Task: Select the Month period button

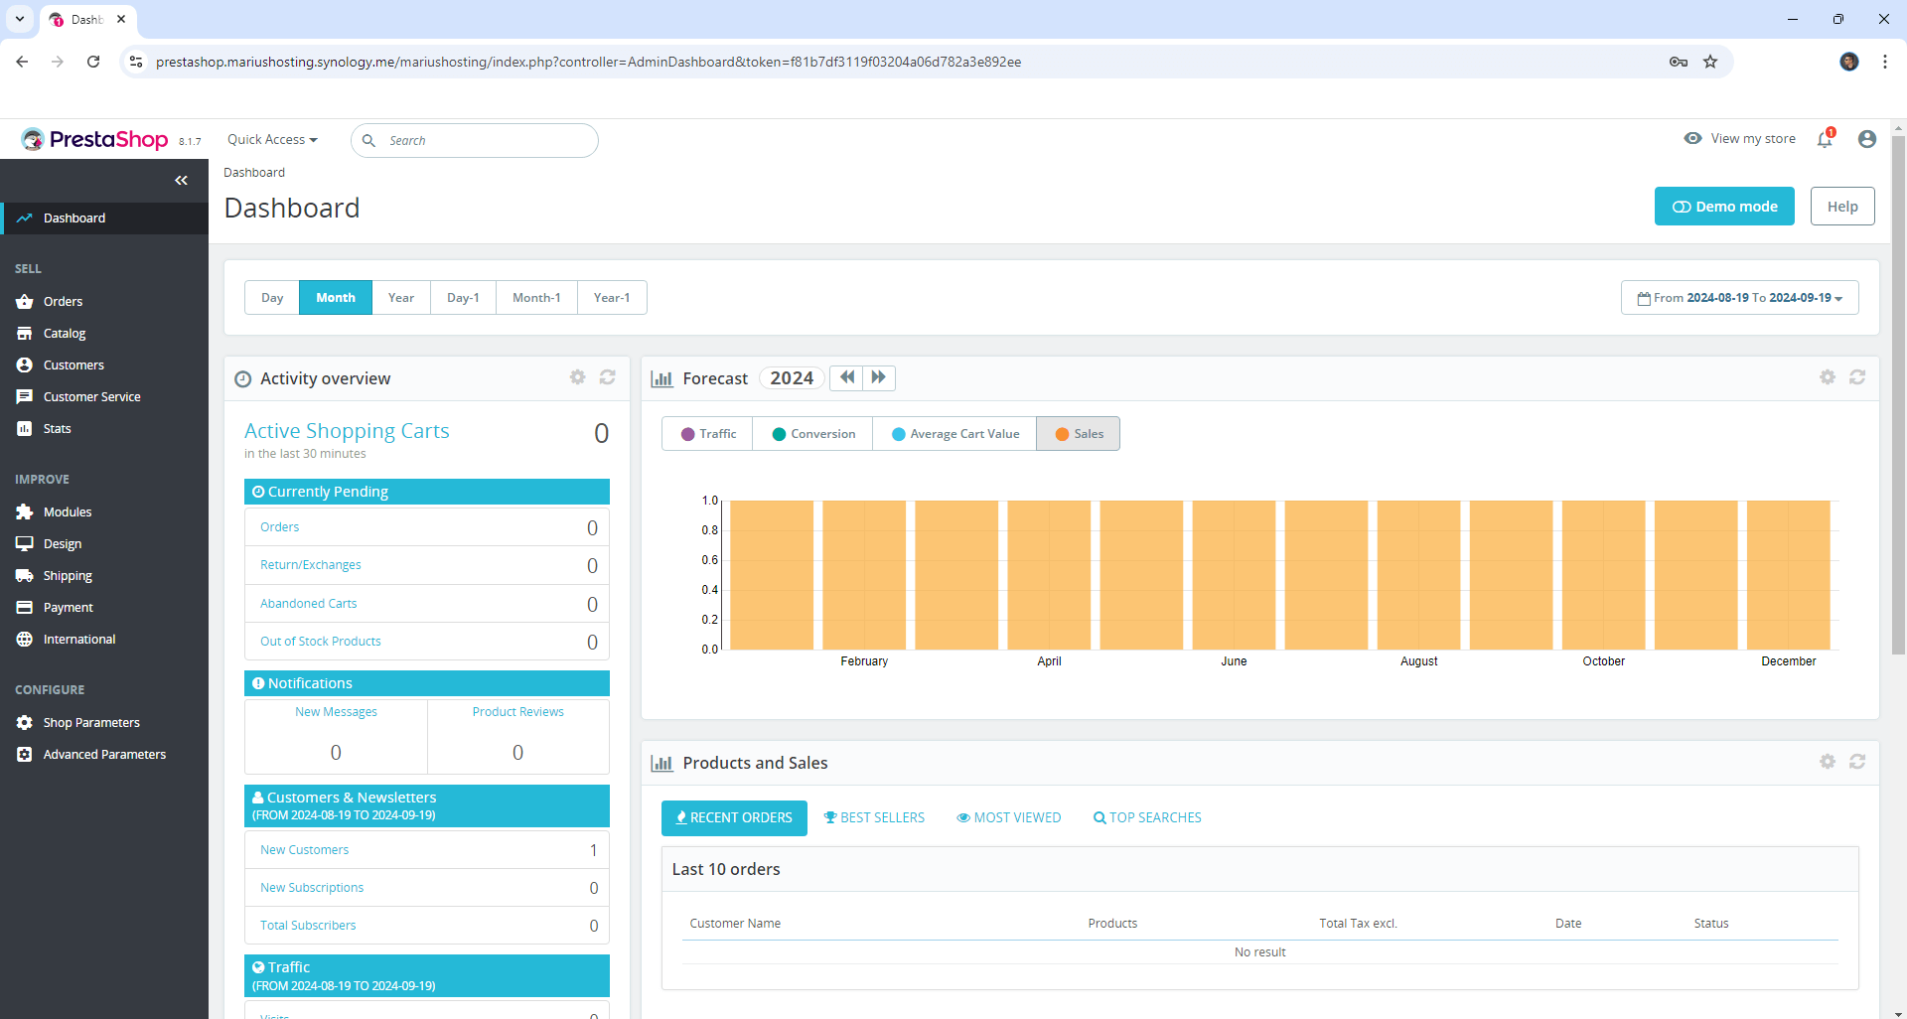Action: 336,298
